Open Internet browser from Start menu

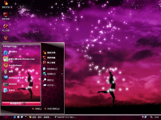13,52
